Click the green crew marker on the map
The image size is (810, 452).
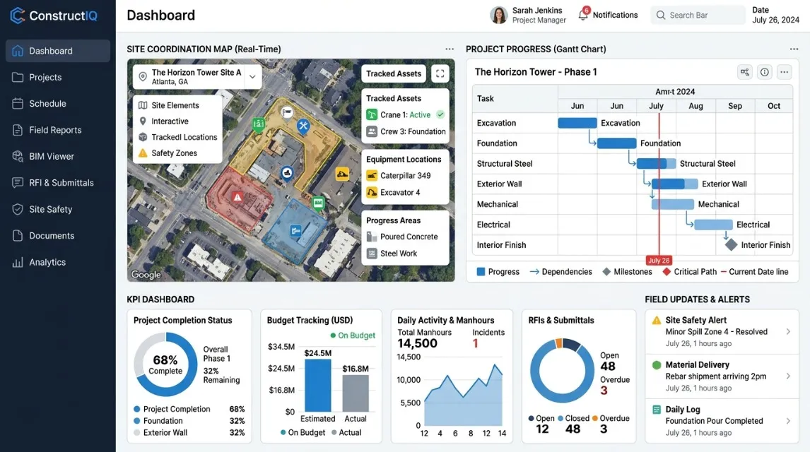click(259, 124)
